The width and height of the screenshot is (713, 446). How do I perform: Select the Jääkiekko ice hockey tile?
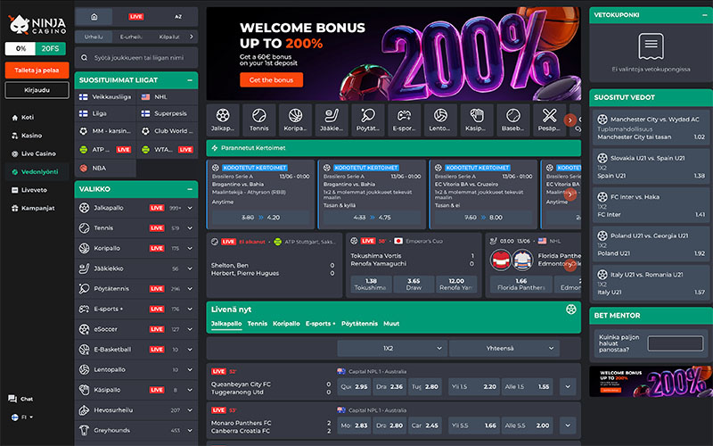tap(332, 120)
